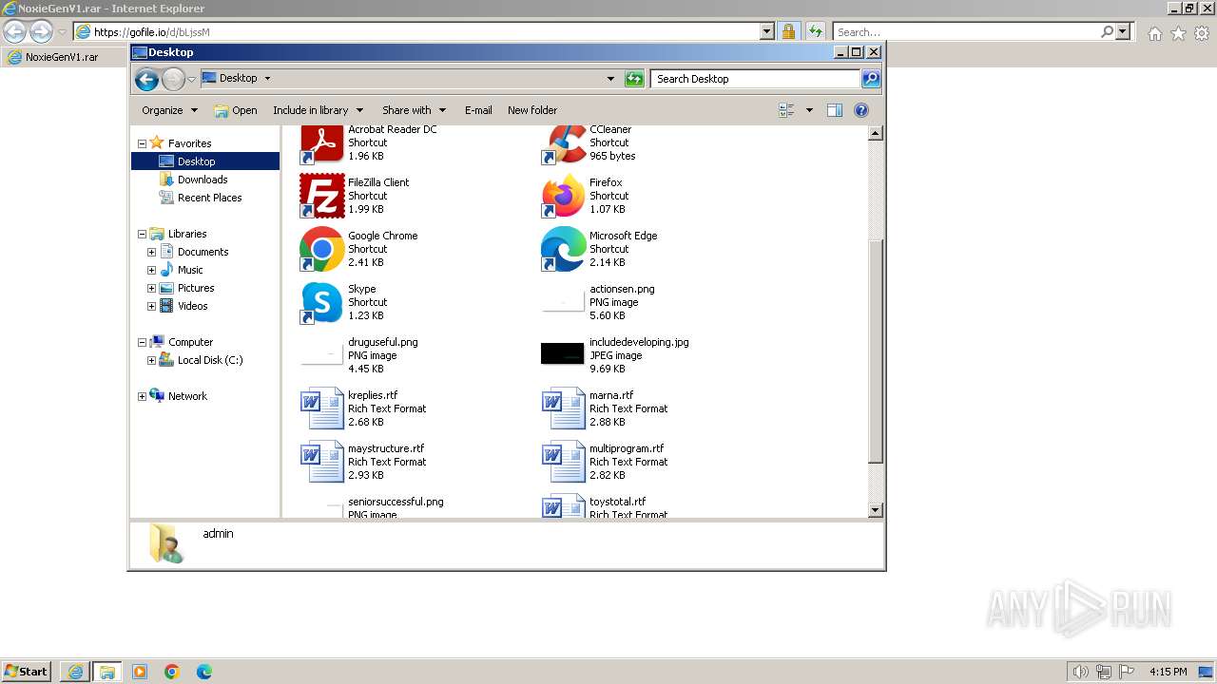Open Explorer help
1217x684 pixels.
[x=861, y=110]
